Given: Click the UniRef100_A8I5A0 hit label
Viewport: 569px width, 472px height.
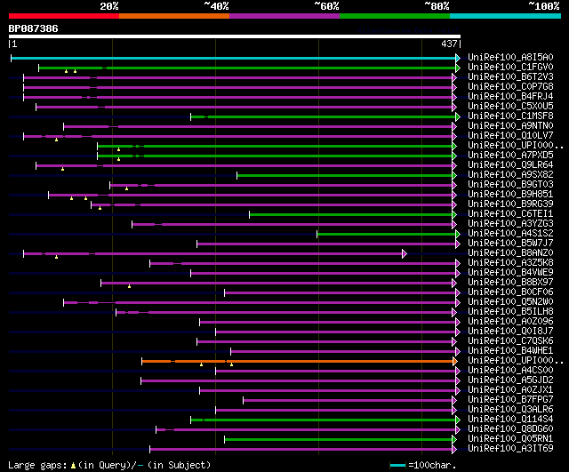Looking at the screenshot, I should [x=510, y=57].
